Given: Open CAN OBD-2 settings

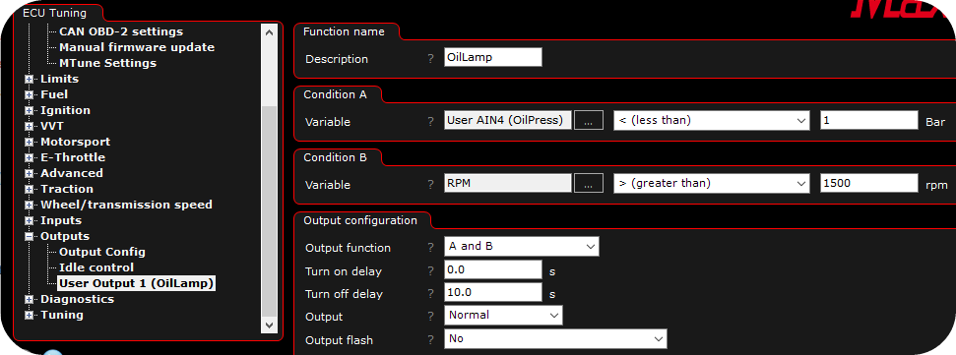Looking at the screenshot, I should [x=121, y=31].
